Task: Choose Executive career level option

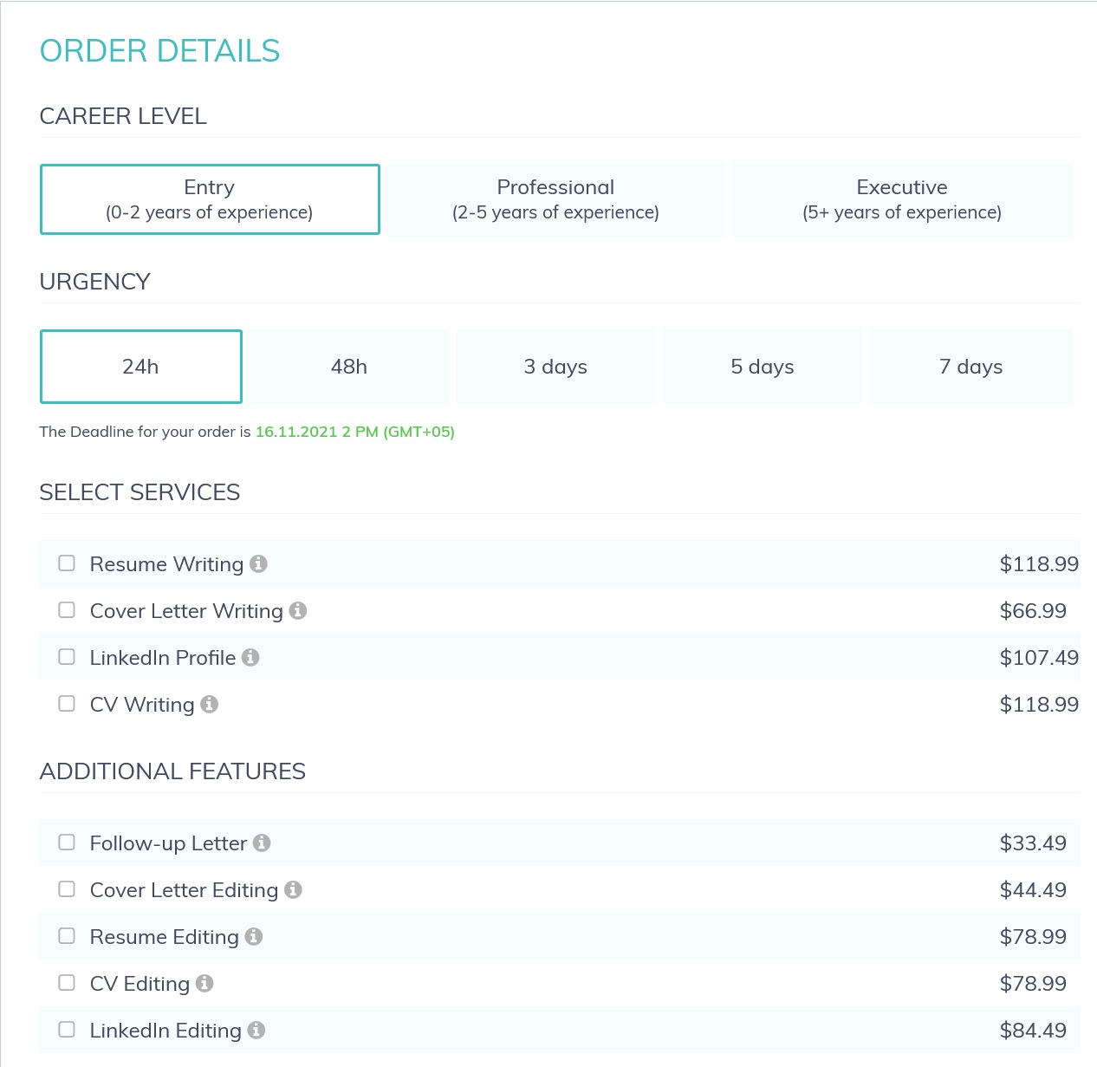Action: (902, 199)
